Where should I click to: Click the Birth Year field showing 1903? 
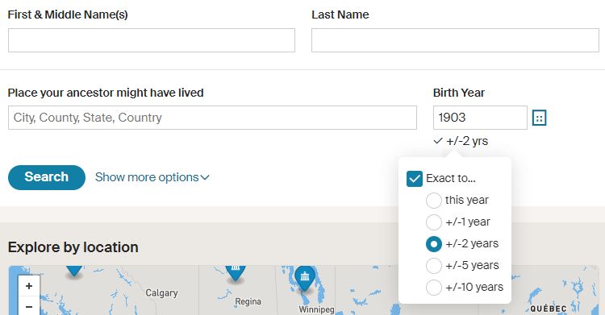click(x=480, y=118)
